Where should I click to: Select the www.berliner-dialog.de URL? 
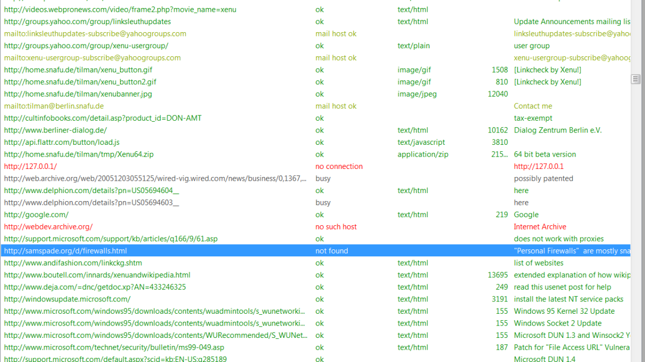tap(55, 130)
